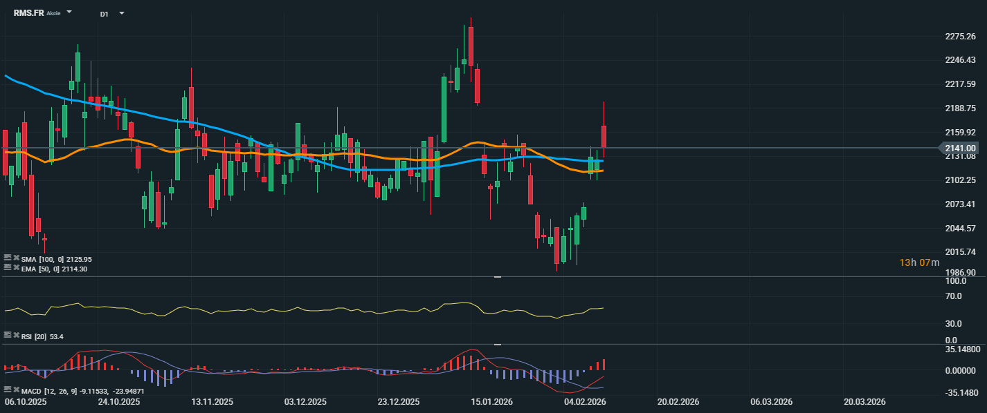Open the D1 timeframe dropdown

[x=122, y=13]
